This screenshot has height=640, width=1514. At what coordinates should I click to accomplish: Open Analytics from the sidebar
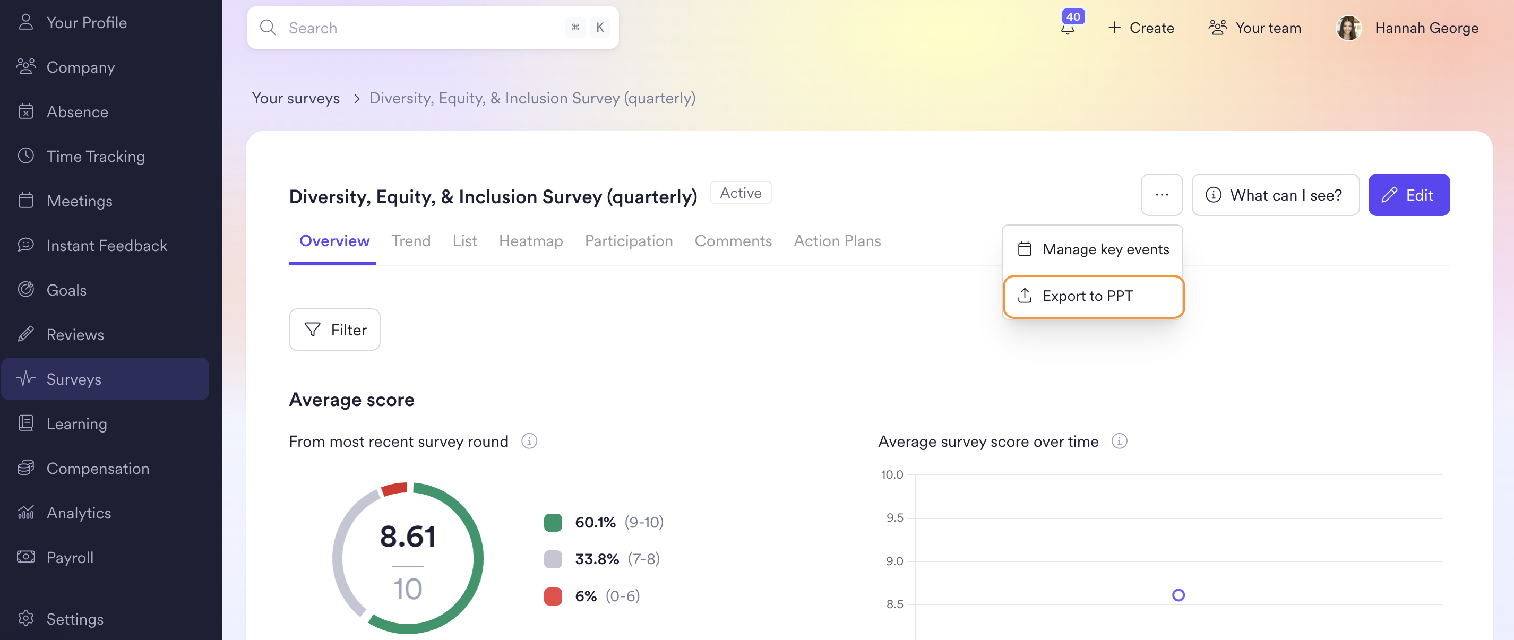click(79, 513)
